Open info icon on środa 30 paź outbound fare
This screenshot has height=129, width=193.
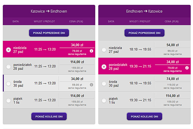(x=92, y=85)
